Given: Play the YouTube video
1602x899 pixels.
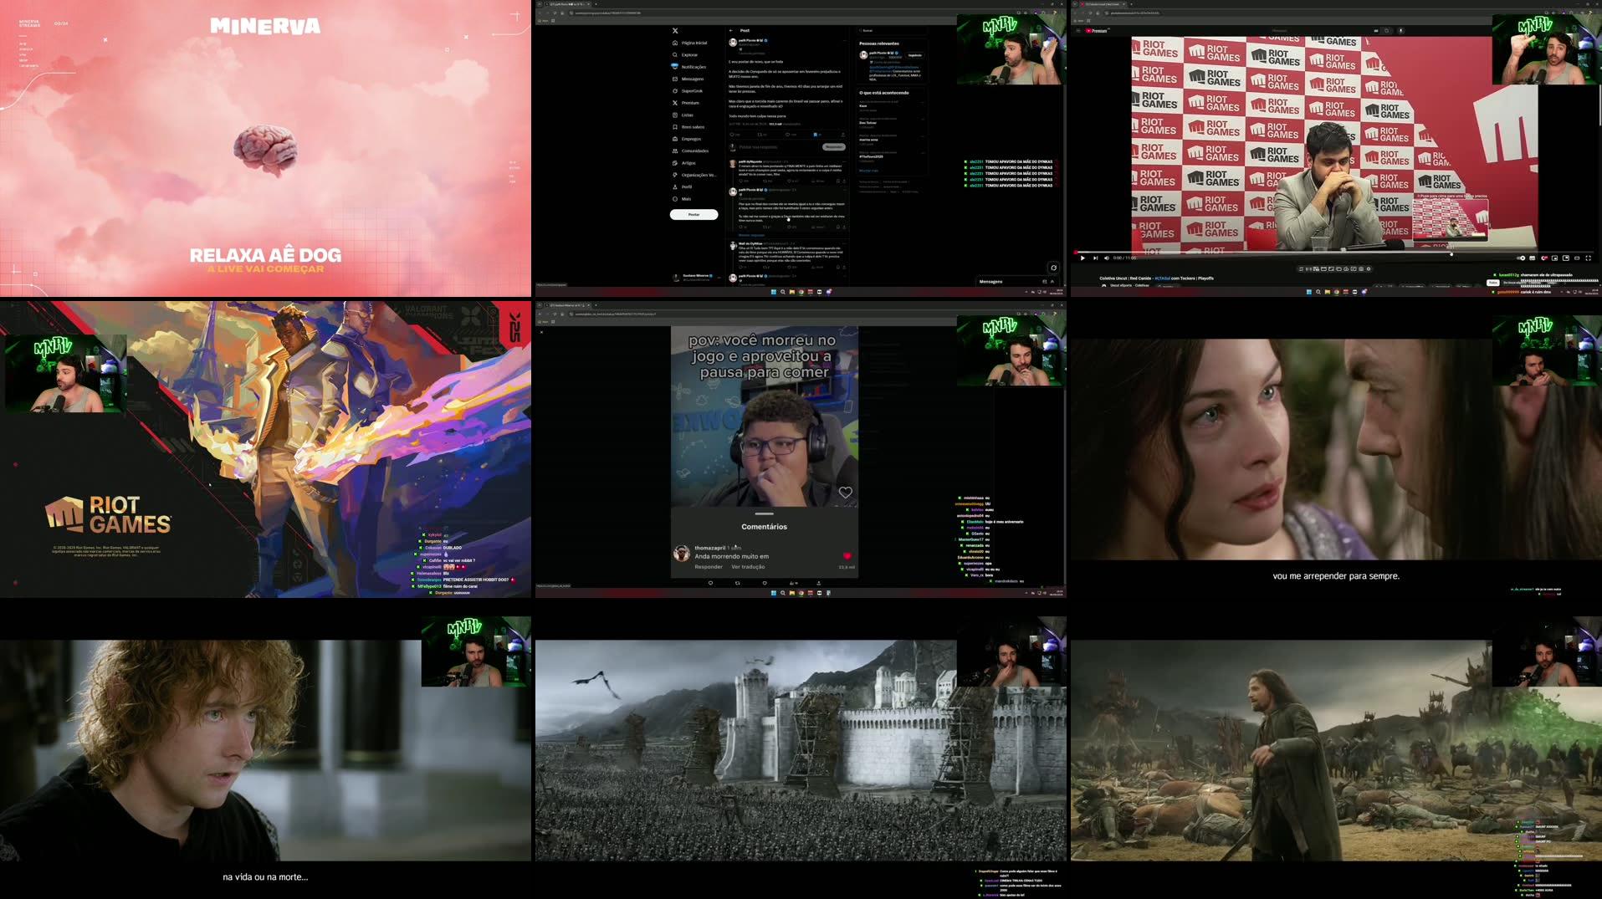Looking at the screenshot, I should (1083, 258).
